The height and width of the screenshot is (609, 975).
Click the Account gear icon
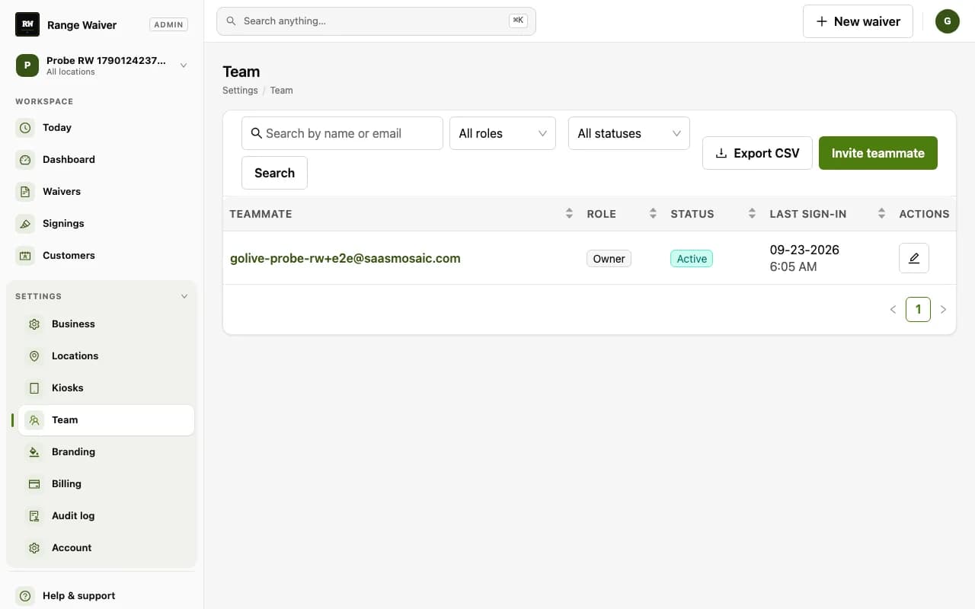[x=34, y=548]
